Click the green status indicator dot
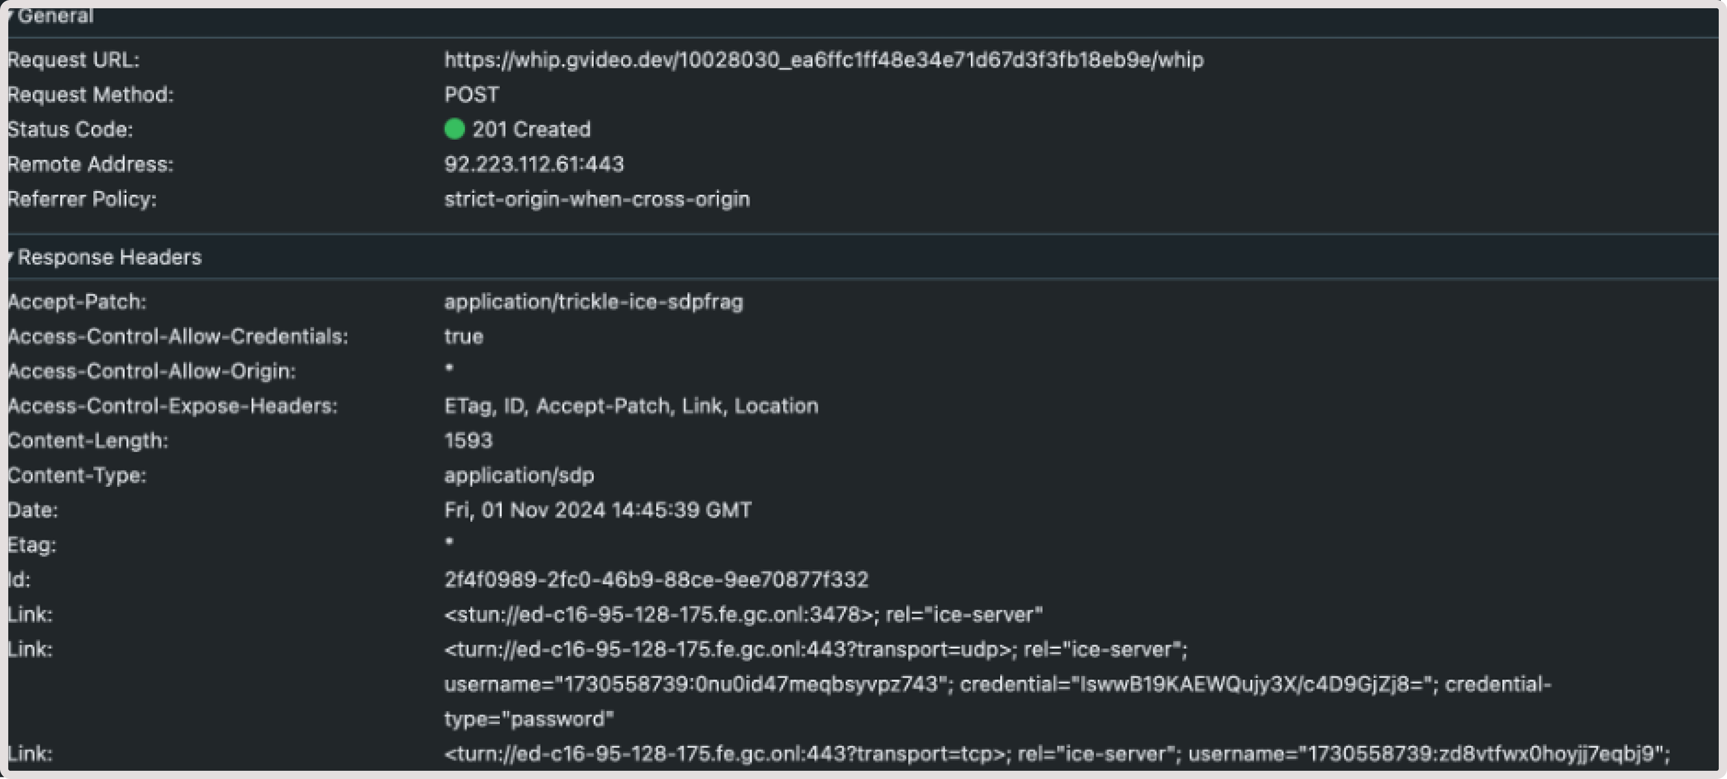1727x779 pixels. coord(454,129)
